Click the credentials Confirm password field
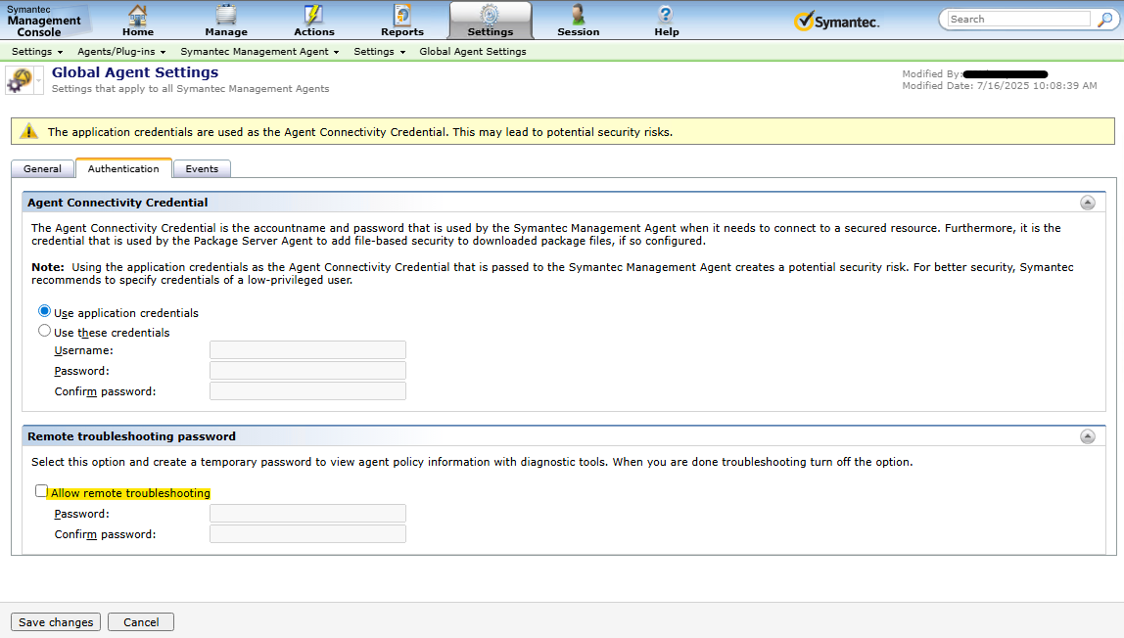Viewport: 1124px width, 638px height. click(307, 391)
